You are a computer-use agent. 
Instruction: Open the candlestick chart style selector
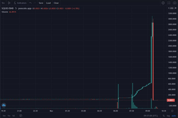(9, 3)
